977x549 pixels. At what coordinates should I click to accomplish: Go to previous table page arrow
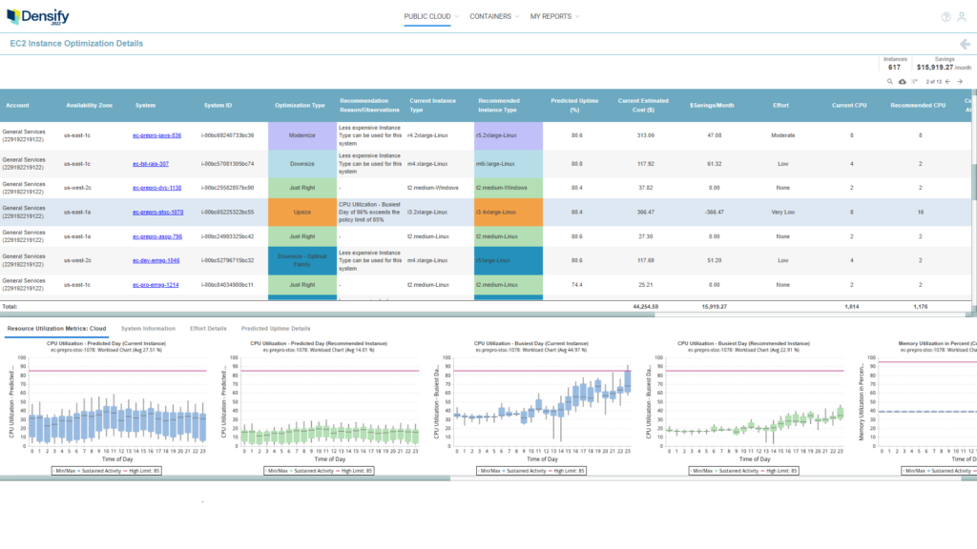tap(947, 82)
